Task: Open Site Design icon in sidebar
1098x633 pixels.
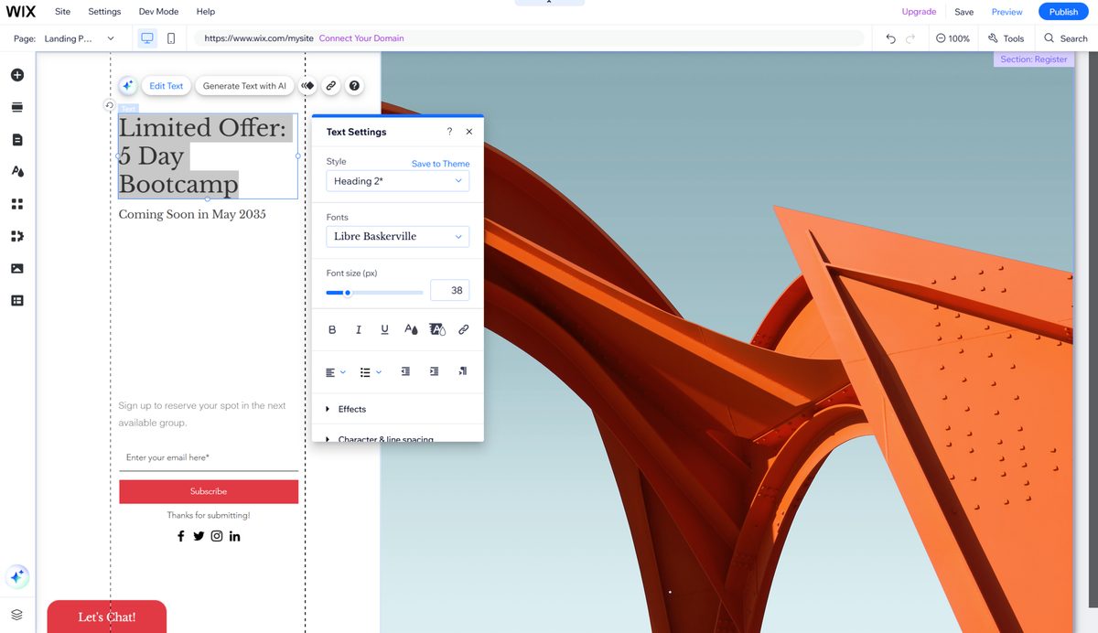Action: 16,171
